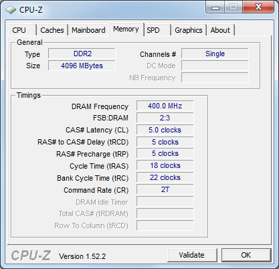Click the Memory tab

126,29
